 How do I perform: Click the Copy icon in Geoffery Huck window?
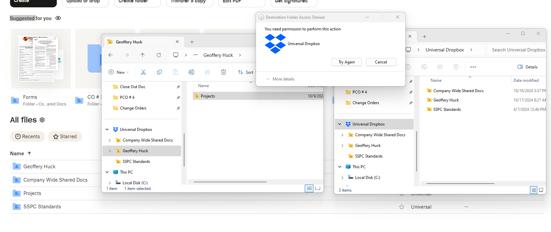pyautogui.click(x=159, y=72)
